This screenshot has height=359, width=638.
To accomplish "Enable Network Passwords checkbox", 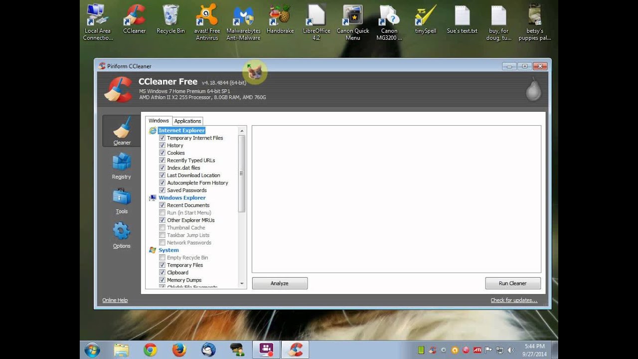I will pos(162,243).
